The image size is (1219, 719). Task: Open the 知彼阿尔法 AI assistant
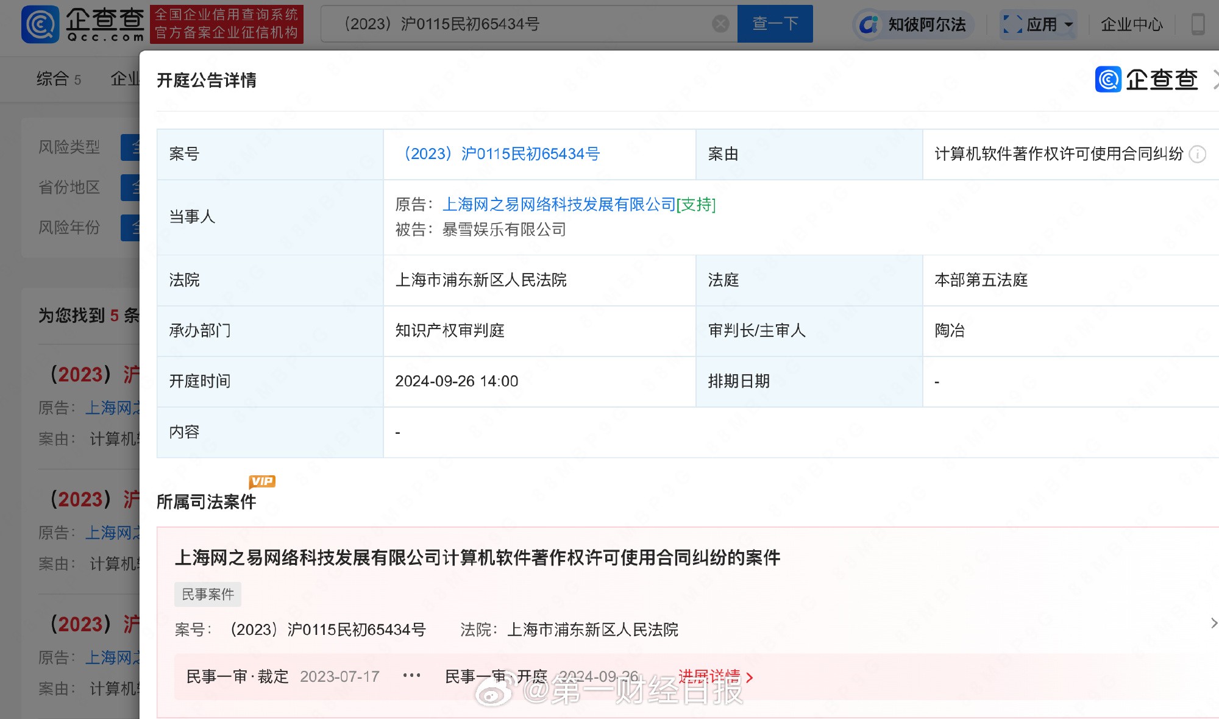tap(913, 24)
